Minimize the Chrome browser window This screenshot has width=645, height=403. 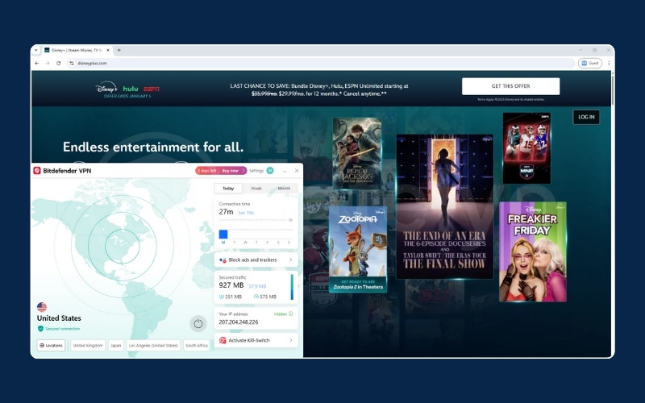[580, 50]
